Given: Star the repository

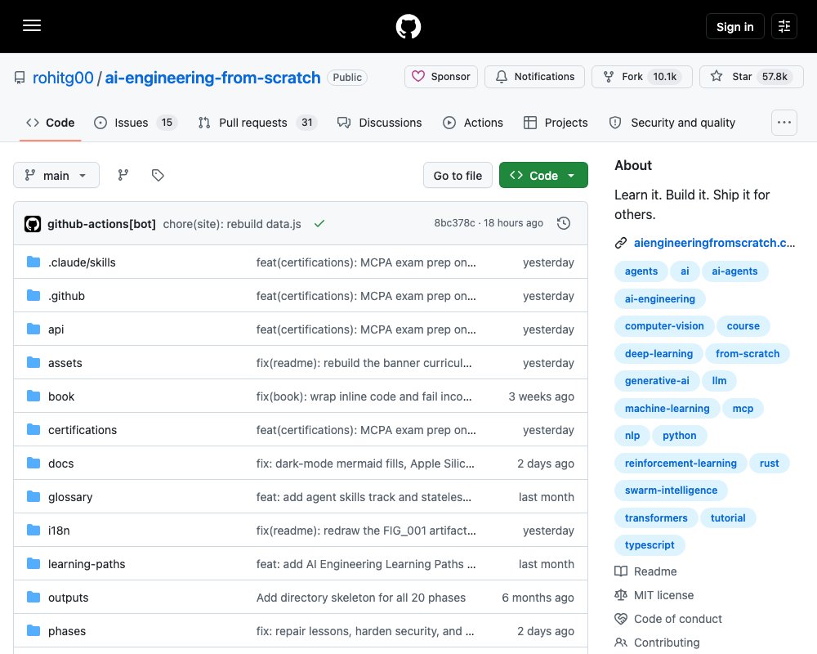Looking at the screenshot, I should click(x=752, y=77).
